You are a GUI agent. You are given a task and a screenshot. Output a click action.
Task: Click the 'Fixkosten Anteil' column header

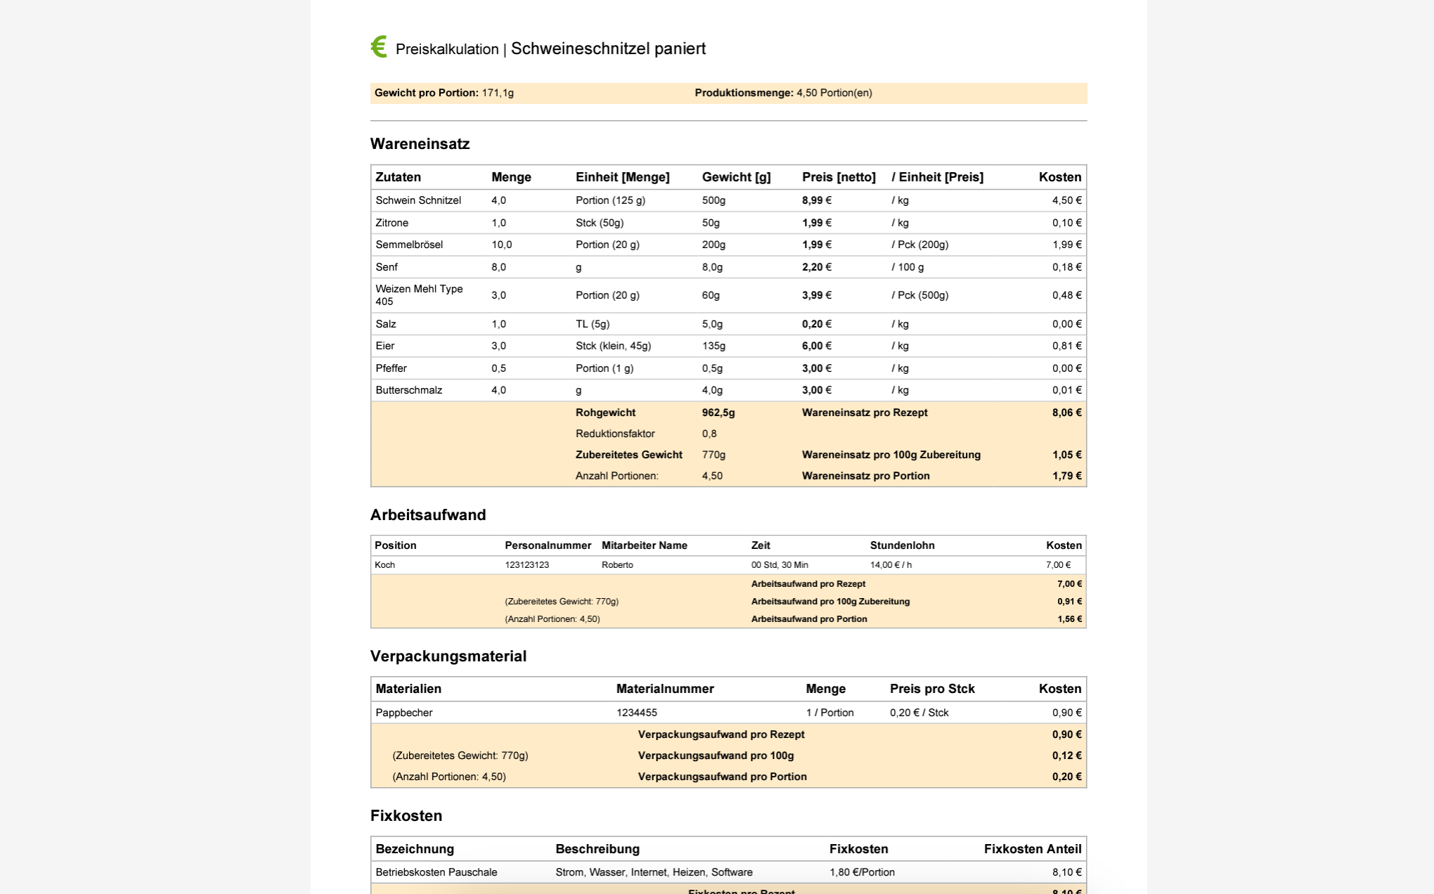coord(1033,849)
